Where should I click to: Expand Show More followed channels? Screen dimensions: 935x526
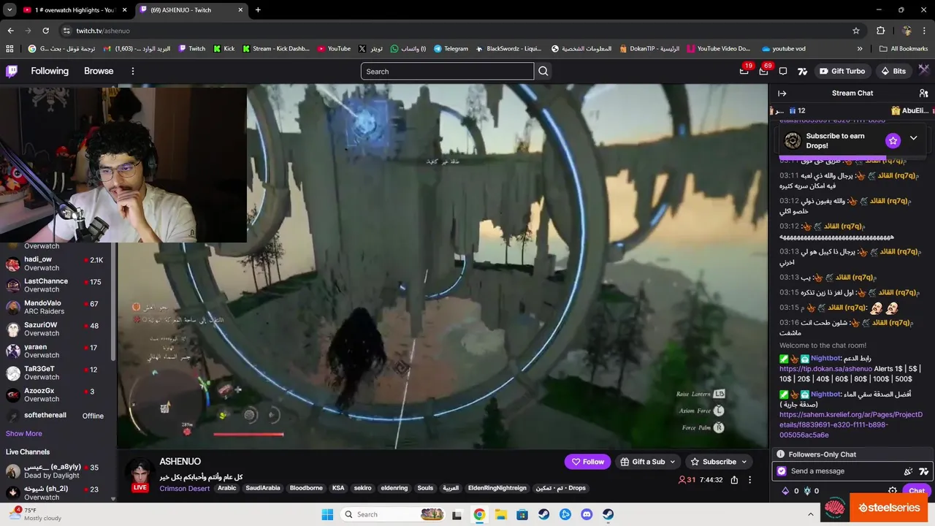[24, 433]
